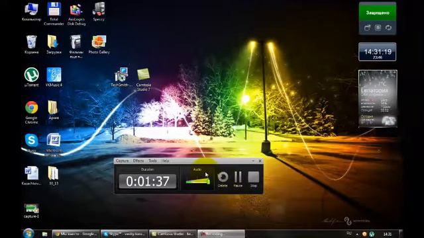This screenshot has height=238, width=424.
Task: Open the Microsoft Word desktop shortcut
Action: [x=54, y=145]
